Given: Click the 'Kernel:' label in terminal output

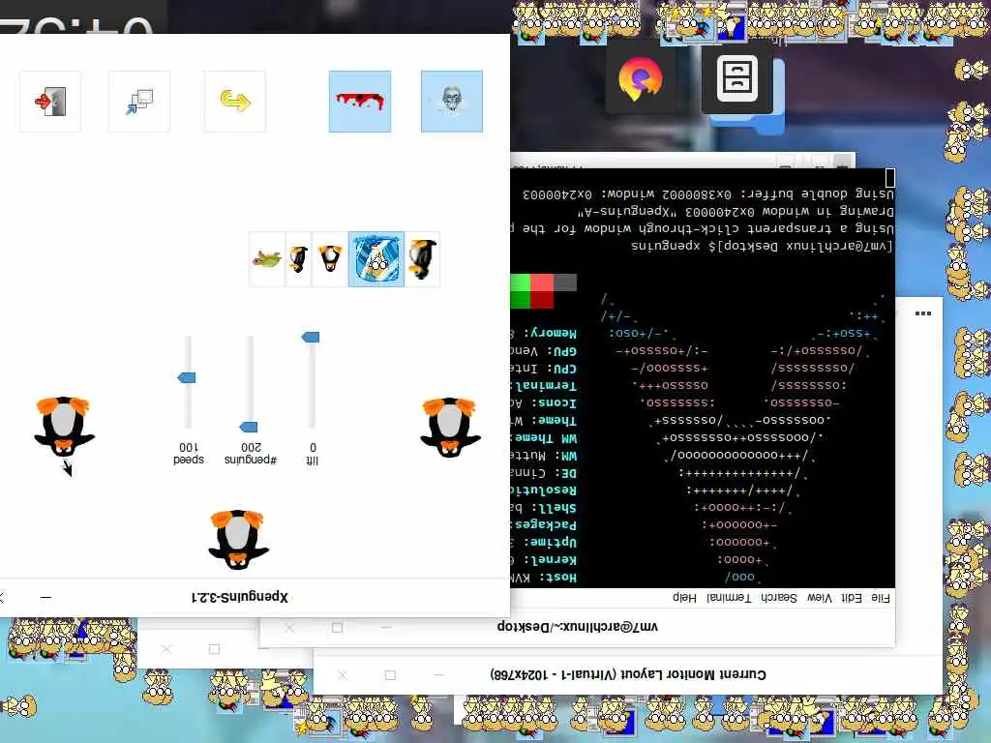Looking at the screenshot, I should [553, 560].
